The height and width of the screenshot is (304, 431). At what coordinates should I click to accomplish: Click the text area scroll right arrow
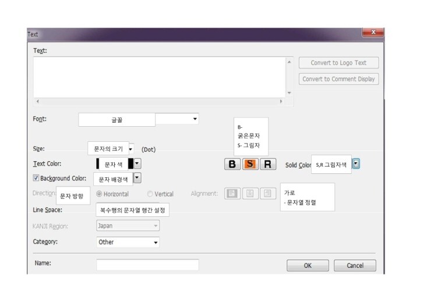tap(281, 101)
